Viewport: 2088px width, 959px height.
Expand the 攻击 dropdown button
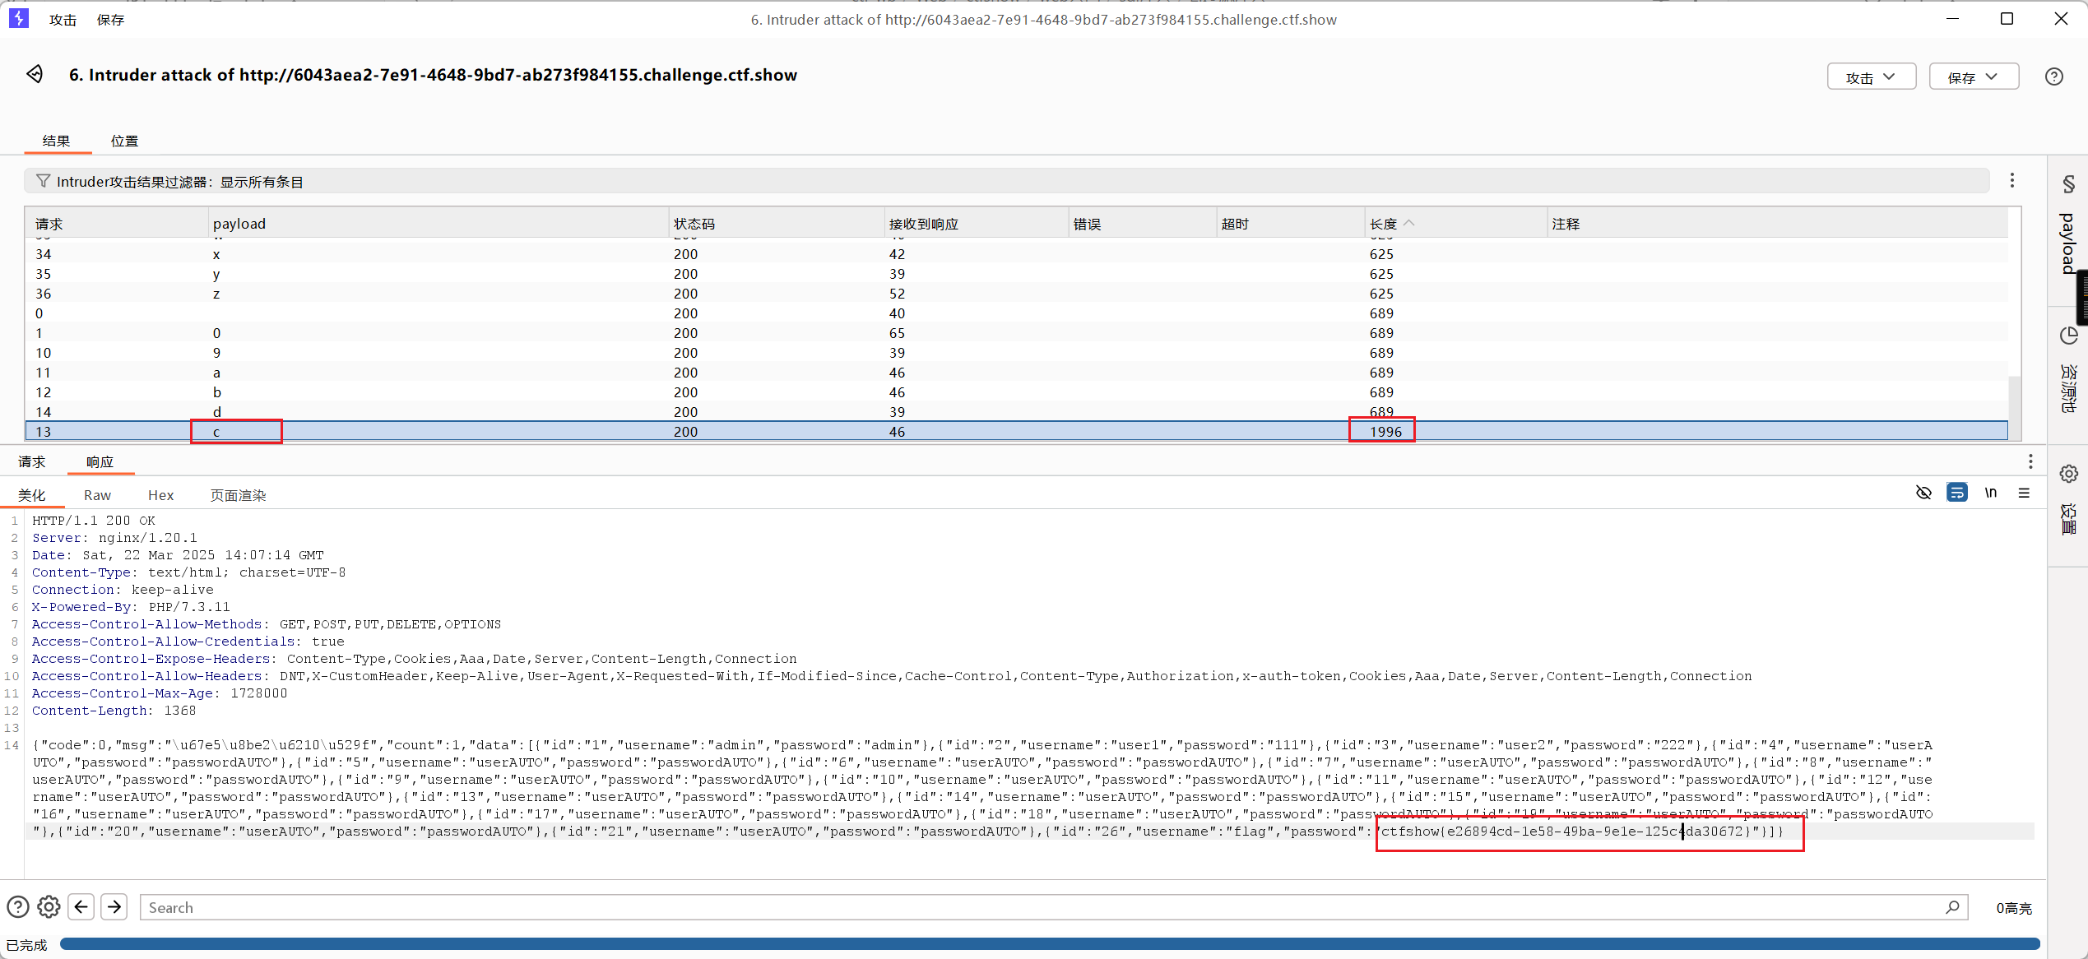coord(1871,76)
